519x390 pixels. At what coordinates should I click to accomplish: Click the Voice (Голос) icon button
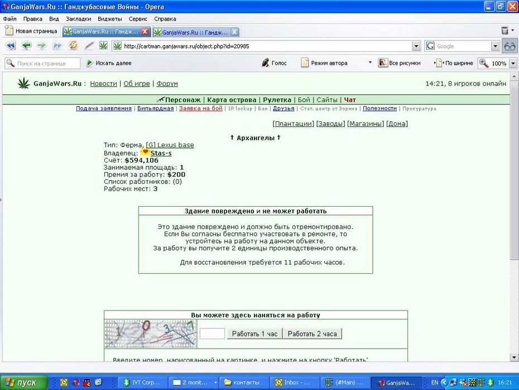(x=274, y=63)
